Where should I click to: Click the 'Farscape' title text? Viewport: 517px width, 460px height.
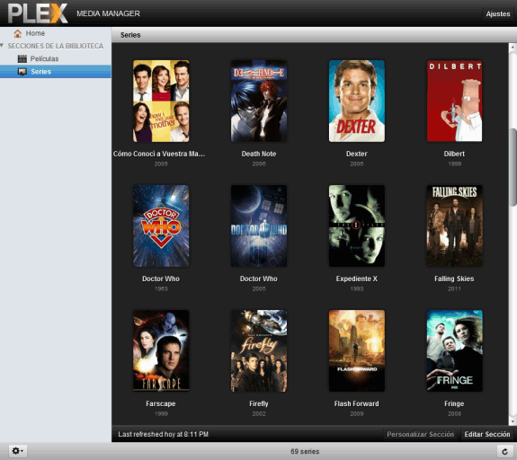(x=161, y=403)
